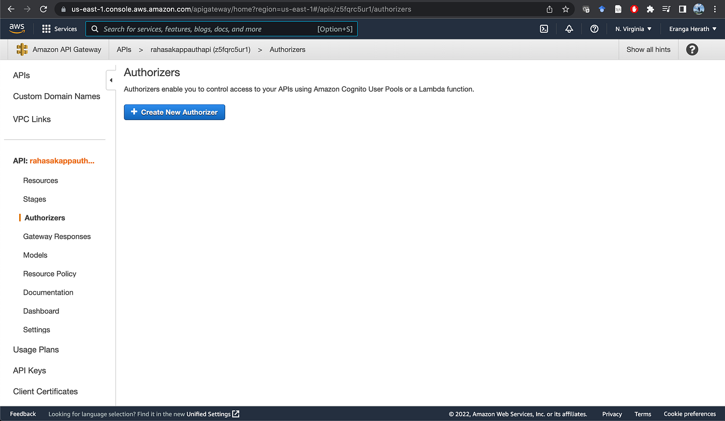Open the notifications bell
Viewport: 725px width, 421px height.
pyautogui.click(x=569, y=29)
